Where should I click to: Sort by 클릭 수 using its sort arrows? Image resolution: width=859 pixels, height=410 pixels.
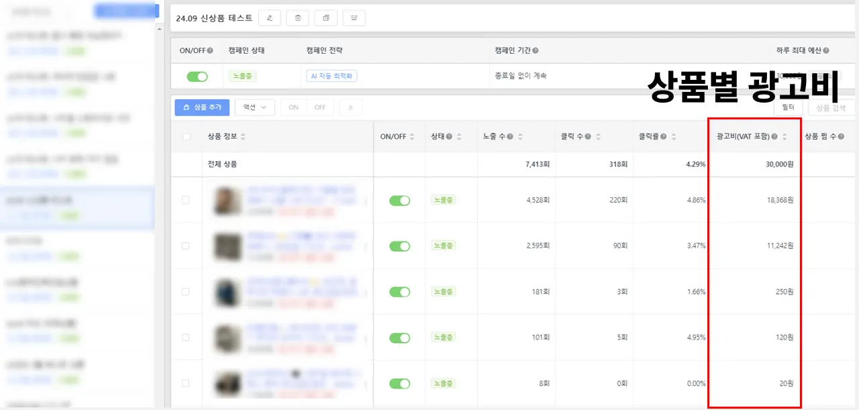point(597,137)
